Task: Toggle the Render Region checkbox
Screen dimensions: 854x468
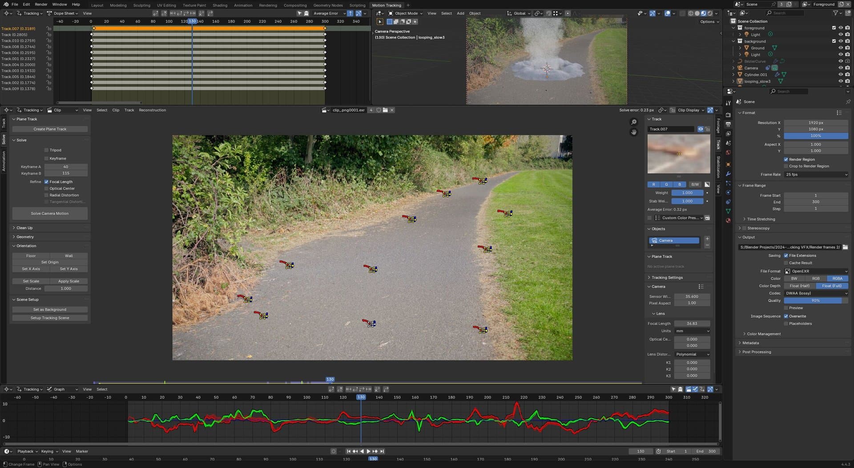Action: coord(786,159)
